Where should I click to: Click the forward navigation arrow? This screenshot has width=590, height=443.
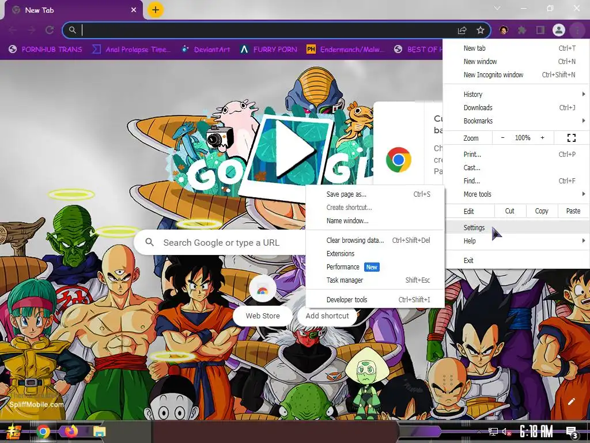pos(31,30)
